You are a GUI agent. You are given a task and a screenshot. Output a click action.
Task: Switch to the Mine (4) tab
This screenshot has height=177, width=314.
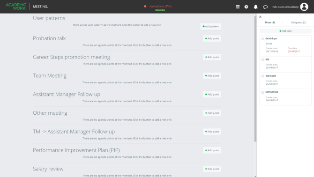coord(270,22)
